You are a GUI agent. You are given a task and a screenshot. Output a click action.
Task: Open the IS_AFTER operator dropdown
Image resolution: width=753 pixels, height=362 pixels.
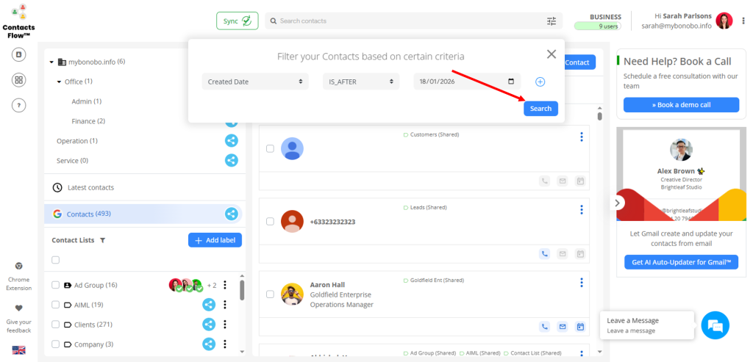pos(360,82)
